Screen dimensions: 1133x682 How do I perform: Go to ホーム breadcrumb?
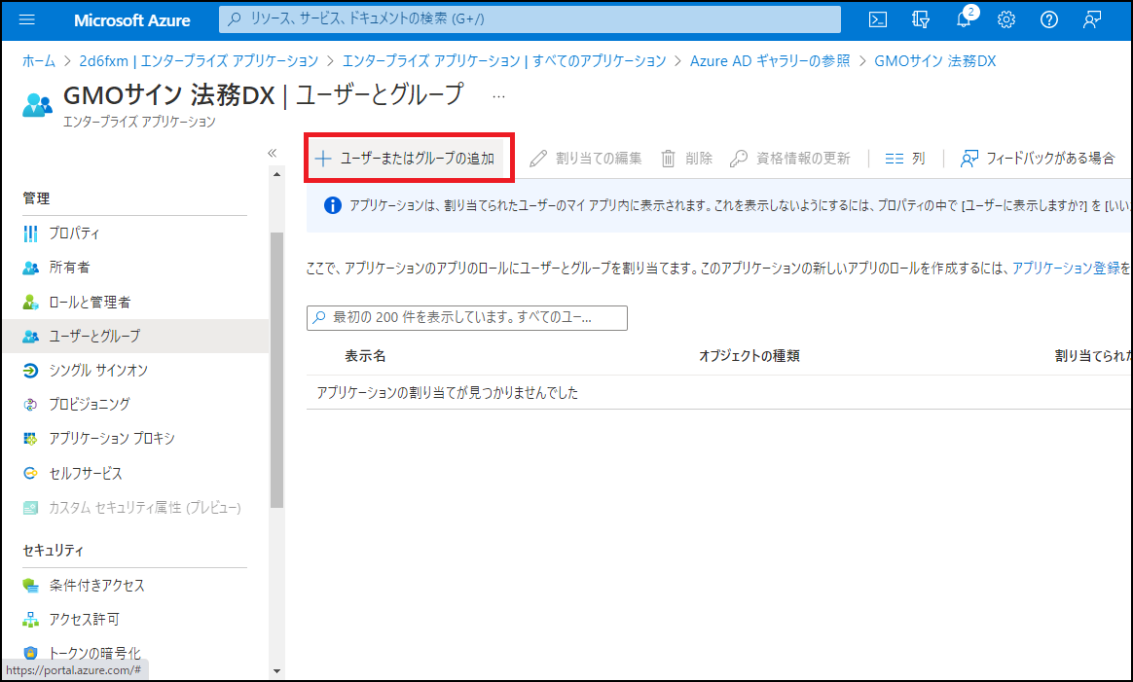click(38, 61)
